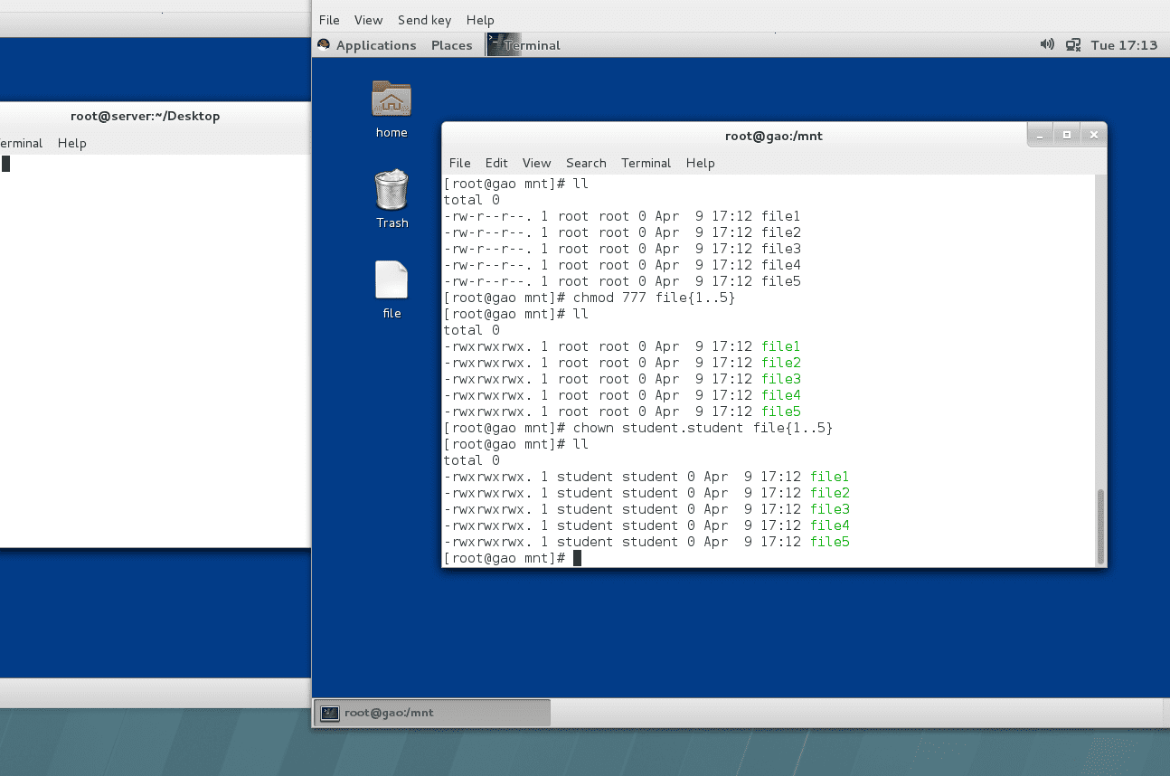The width and height of the screenshot is (1170, 776).
Task: Click the terminal's vertical scrollbar handle
Action: [x=1100, y=526]
